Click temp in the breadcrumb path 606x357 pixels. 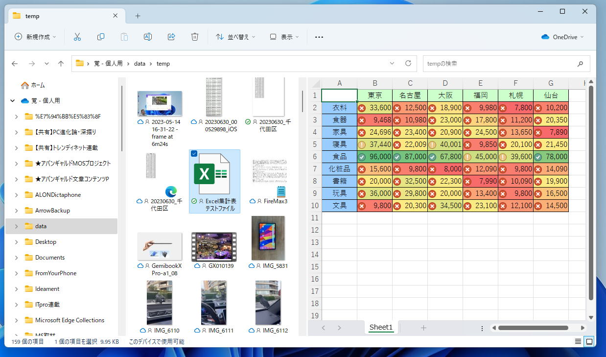(163, 64)
